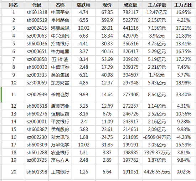Click stock code sh601398
Screen dimensions: 196x181
click(x=37, y=172)
